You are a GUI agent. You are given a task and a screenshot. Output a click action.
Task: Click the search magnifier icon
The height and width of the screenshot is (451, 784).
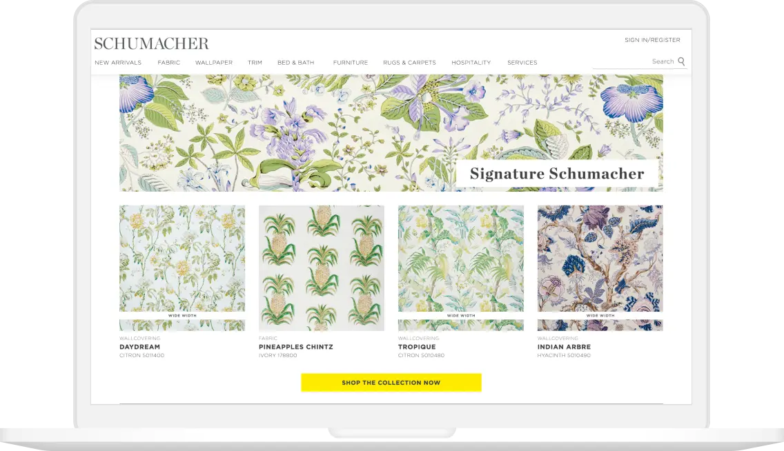pos(681,61)
